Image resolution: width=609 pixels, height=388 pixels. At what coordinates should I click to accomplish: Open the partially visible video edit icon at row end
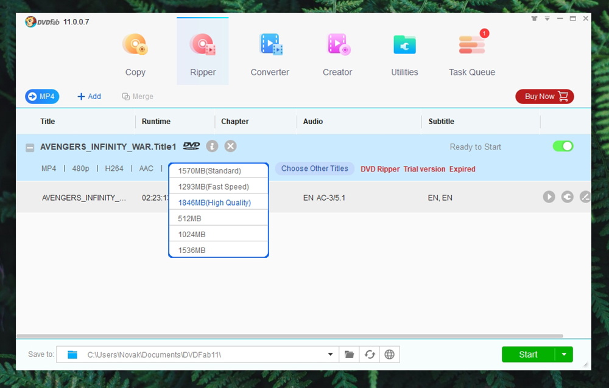(585, 197)
